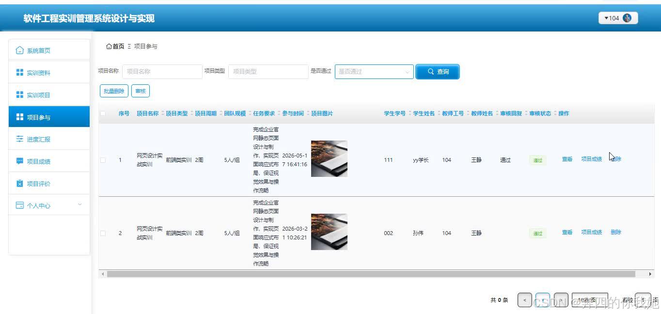This screenshot has width=661, height=314.
Task: Open the 是否通过 dropdown filter
Action: [374, 72]
